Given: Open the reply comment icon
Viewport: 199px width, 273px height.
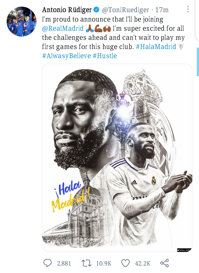Looking at the screenshot, I should (x=48, y=263).
